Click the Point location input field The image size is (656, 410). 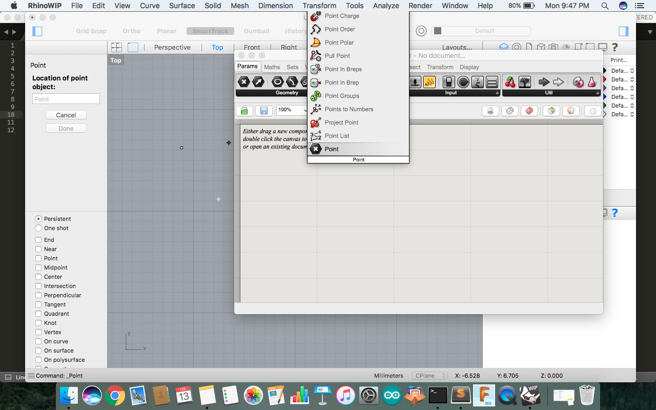pyautogui.click(x=66, y=99)
